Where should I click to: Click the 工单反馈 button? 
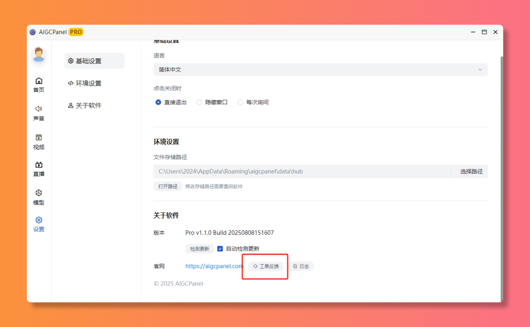[266, 266]
